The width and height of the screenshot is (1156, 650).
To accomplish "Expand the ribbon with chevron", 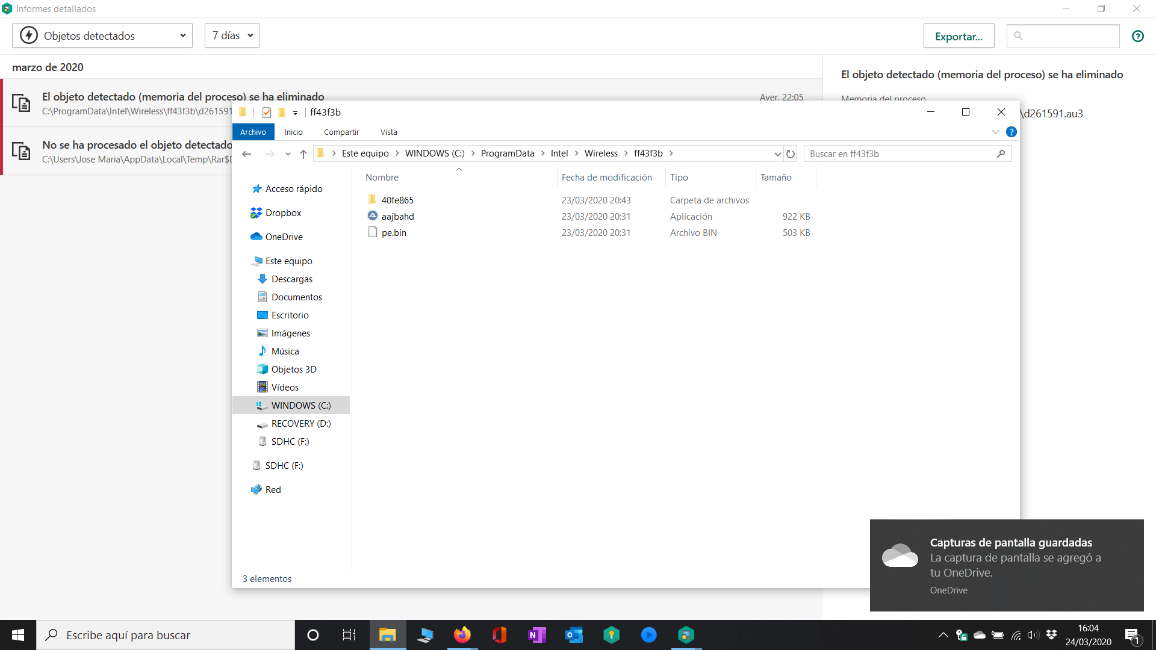I will click(x=995, y=132).
